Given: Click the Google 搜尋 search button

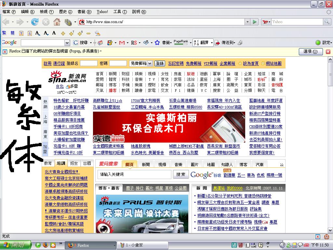Looking at the screenshot, I should click(81, 43).
